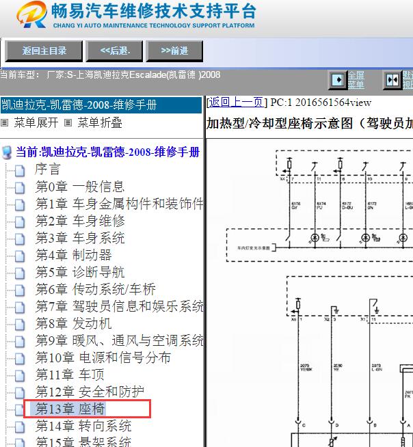The image size is (413, 447).
Task: Open 第2章 车身维修
Action: [x=80, y=221]
